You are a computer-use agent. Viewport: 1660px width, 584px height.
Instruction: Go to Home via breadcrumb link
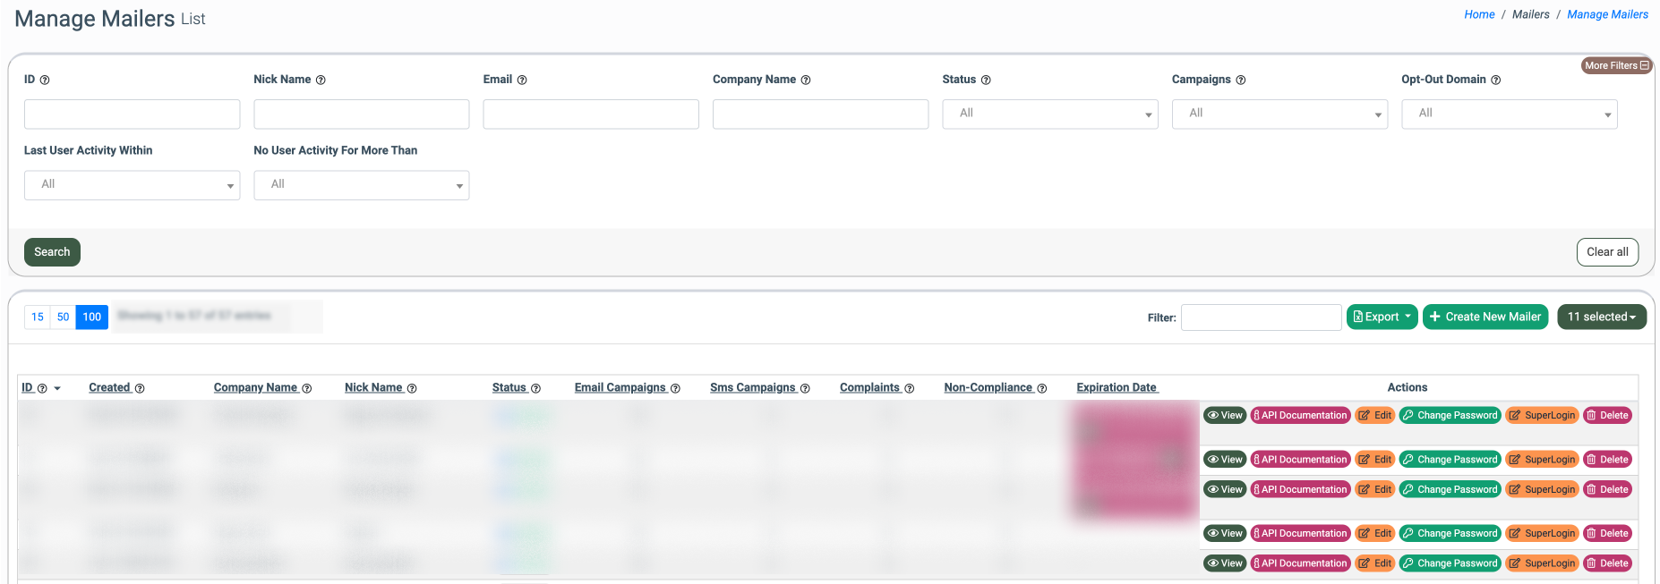click(1479, 14)
